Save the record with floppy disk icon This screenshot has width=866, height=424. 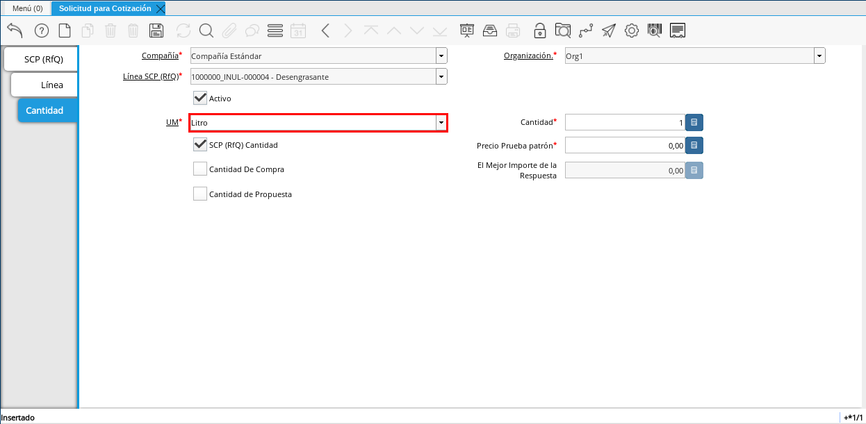(156, 31)
